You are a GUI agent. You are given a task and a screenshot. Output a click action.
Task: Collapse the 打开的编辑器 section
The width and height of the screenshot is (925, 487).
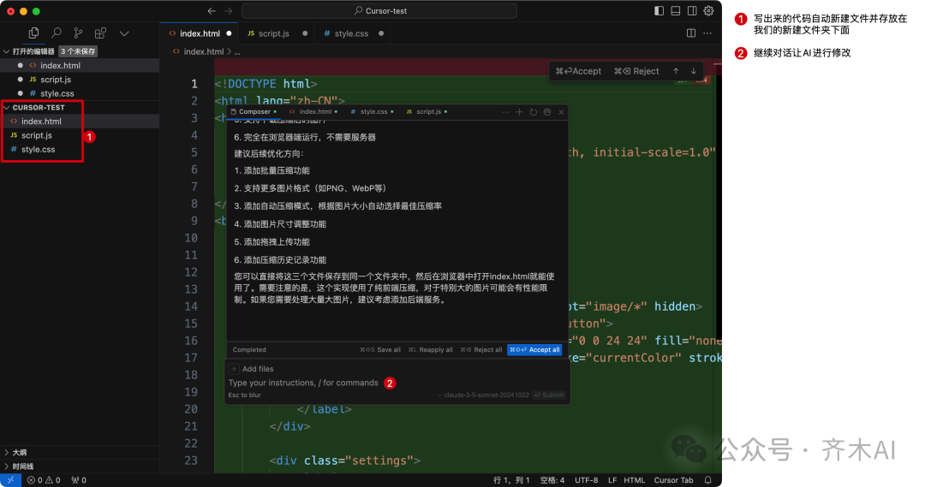33,51
